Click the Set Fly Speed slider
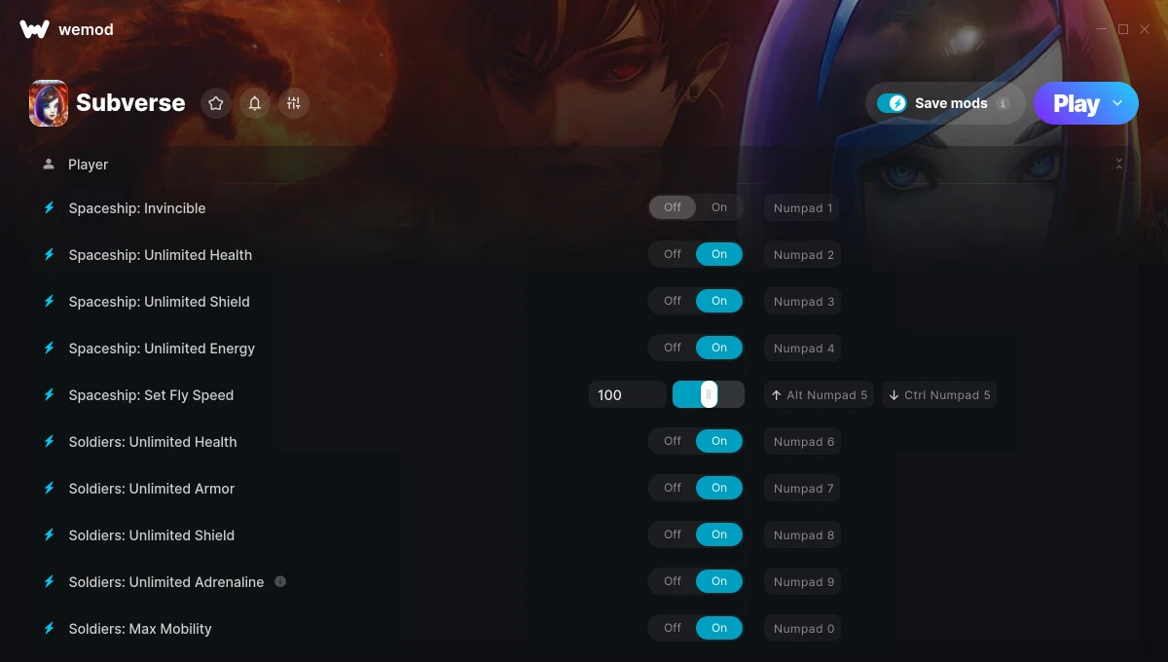1168x662 pixels. (x=709, y=394)
